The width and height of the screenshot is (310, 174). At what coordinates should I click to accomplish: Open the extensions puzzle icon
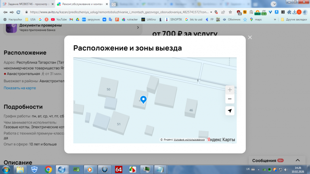pyautogui.click(x=289, y=12)
